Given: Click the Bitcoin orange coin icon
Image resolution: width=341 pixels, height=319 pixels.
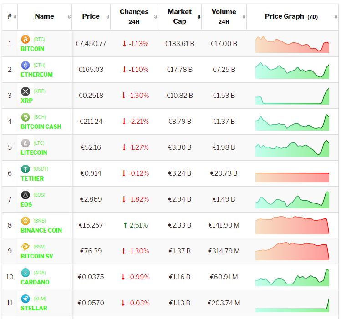Looking at the screenshot, I should pyautogui.click(x=25, y=40).
